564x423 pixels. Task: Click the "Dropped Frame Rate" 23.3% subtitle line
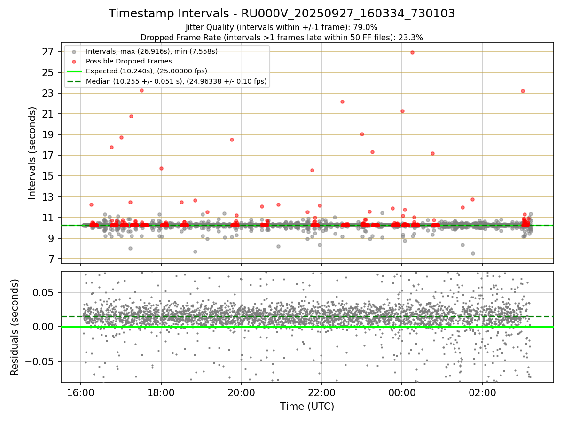(282, 38)
